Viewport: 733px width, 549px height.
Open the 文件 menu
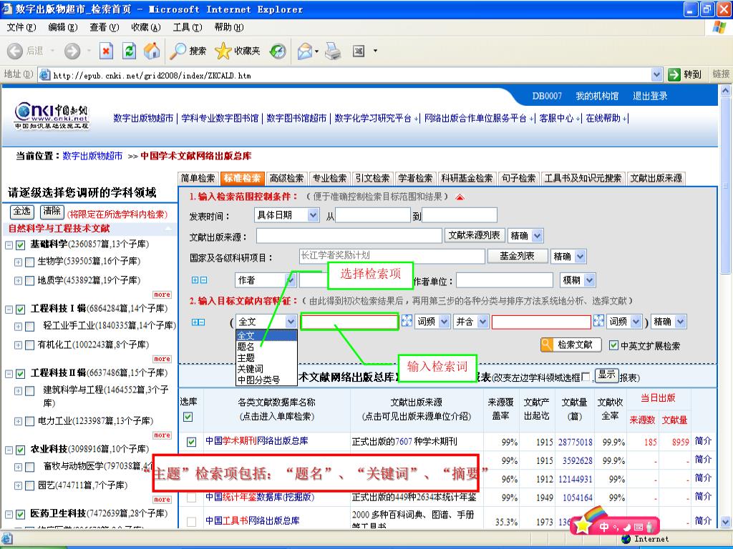pos(21,27)
